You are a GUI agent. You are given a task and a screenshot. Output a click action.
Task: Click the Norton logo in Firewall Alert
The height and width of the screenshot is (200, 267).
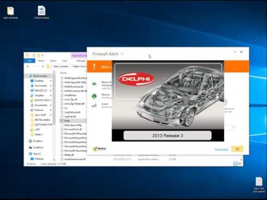click(x=100, y=149)
